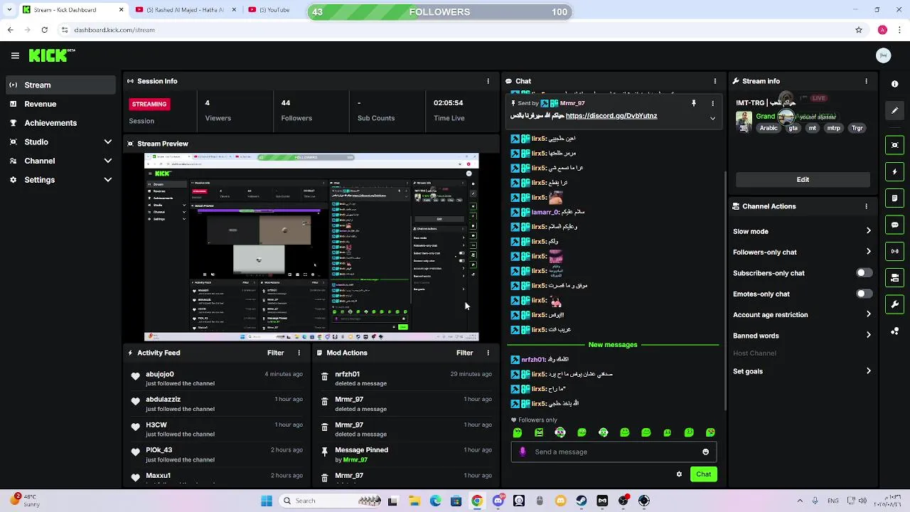Open the emoji picker in the message box

click(x=705, y=452)
